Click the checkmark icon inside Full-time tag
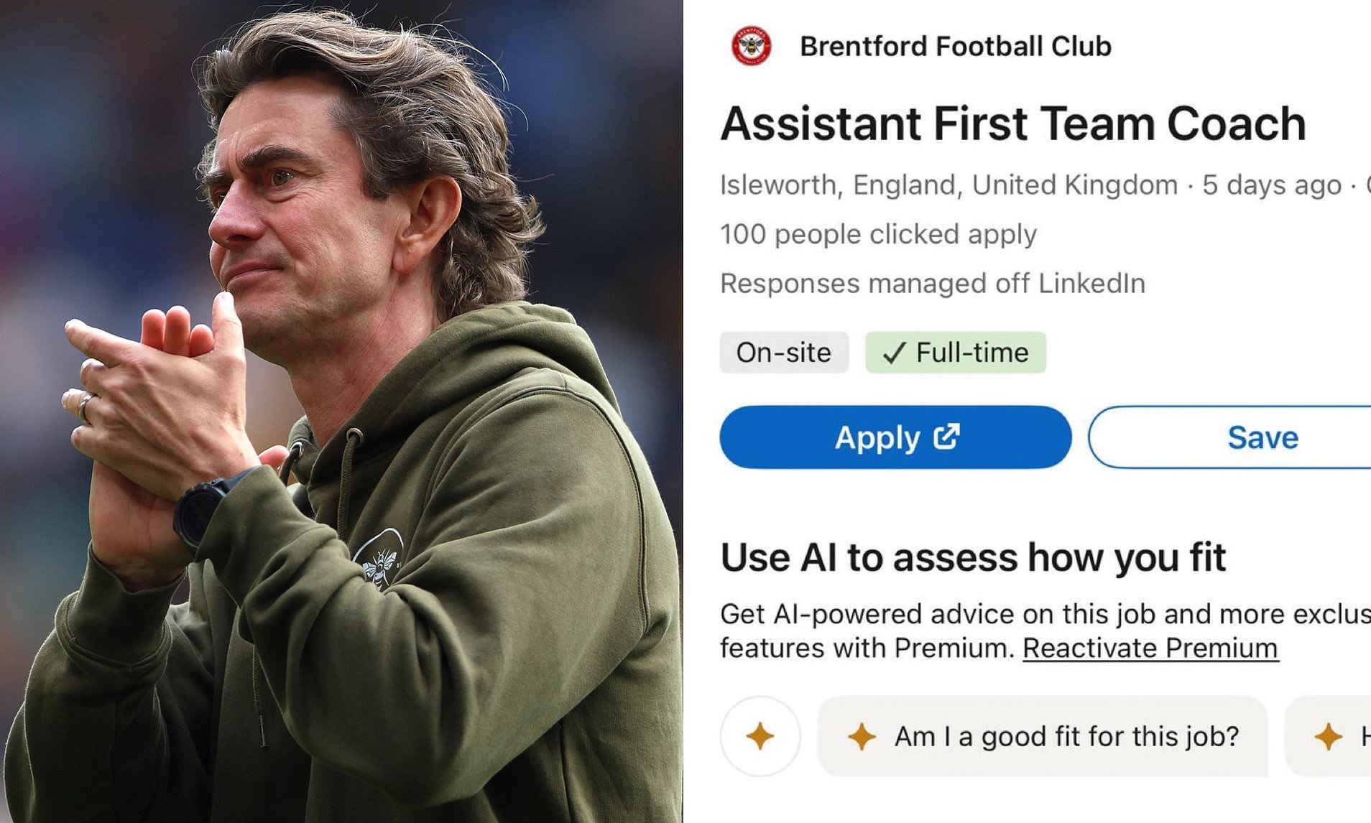Viewport: 1371px width, 823px height. (x=893, y=352)
